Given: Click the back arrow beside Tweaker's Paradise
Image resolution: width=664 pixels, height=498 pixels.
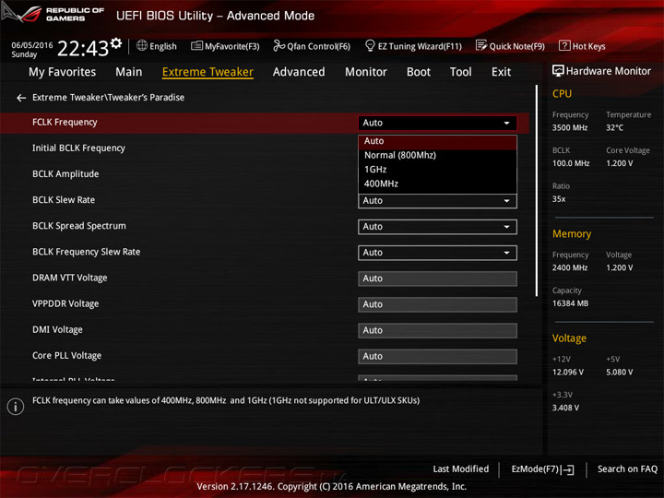Looking at the screenshot, I should point(21,98).
